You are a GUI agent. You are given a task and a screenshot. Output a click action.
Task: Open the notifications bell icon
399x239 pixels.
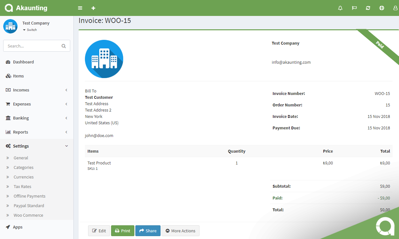pos(340,8)
